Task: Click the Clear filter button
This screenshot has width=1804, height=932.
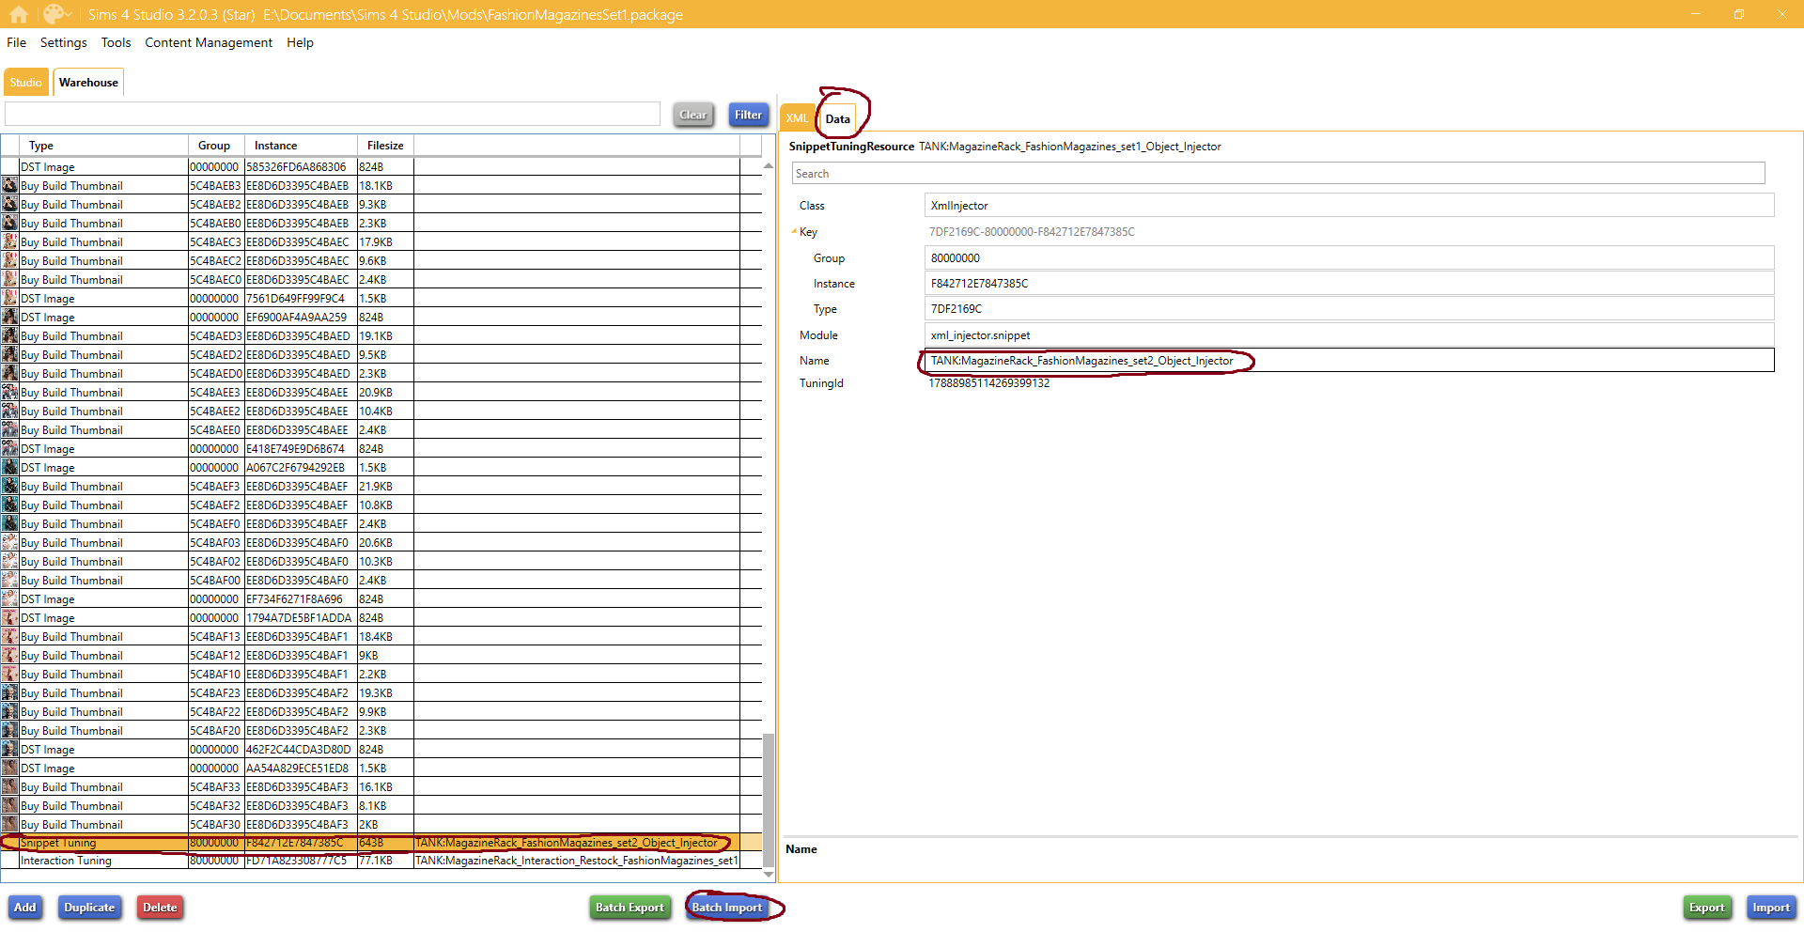Action: tap(693, 115)
